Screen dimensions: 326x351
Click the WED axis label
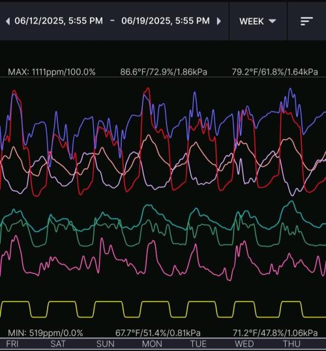click(244, 344)
